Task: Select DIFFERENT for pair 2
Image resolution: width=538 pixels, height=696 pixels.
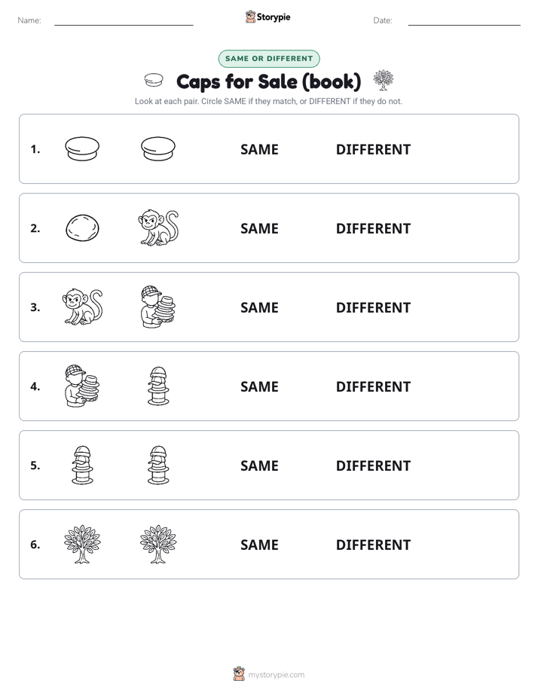Action: coord(373,228)
